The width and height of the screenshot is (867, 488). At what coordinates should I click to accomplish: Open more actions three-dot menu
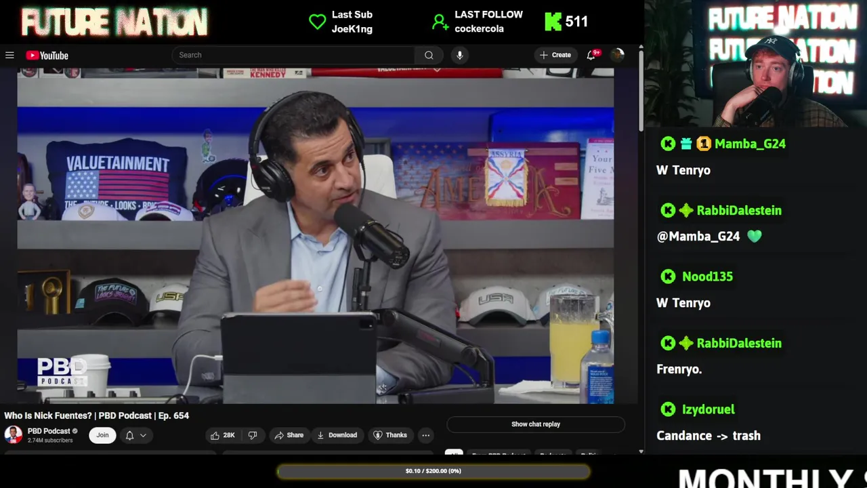[425, 435]
